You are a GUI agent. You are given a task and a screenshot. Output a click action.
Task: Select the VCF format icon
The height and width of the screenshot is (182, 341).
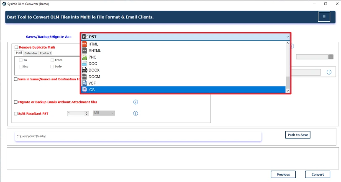(x=85, y=83)
